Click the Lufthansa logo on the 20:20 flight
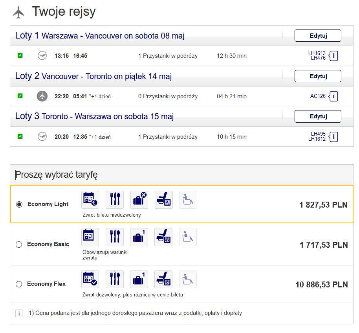The width and height of the screenshot is (359, 333). pyautogui.click(x=42, y=136)
